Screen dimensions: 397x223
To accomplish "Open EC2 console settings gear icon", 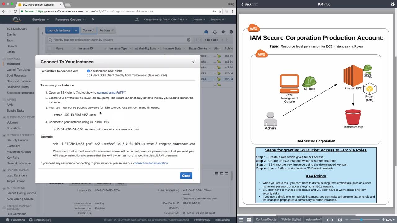I will (223, 32).
